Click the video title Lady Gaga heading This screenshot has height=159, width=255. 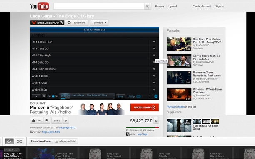click(x=62, y=16)
